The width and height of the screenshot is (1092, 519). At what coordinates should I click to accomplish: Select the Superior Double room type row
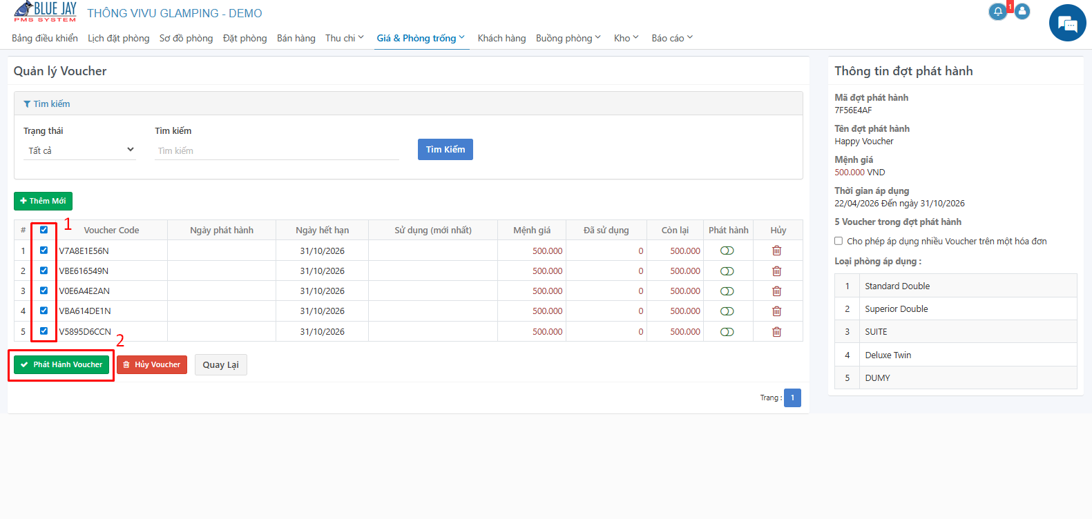coord(956,309)
